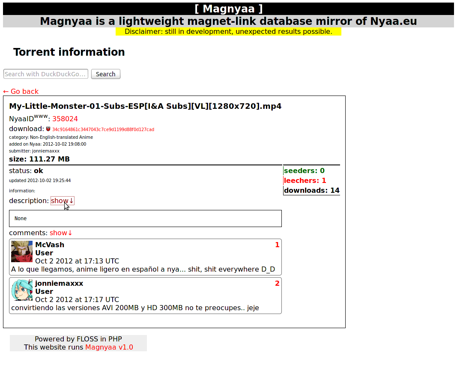Screen dimensions: 457x365
Task: Expand the comments with show↓
Action: pyautogui.click(x=61, y=233)
